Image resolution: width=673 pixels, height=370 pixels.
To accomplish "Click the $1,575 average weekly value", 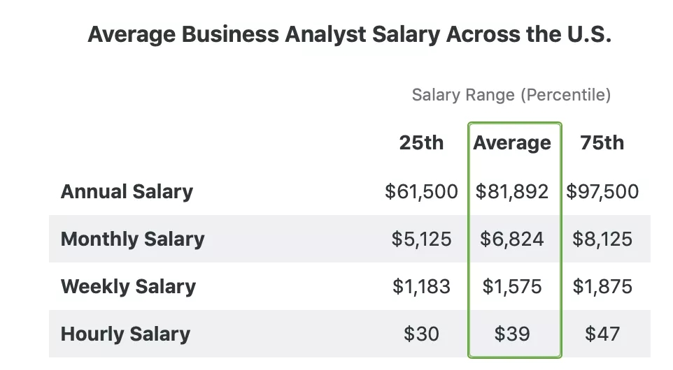I will [x=512, y=287].
